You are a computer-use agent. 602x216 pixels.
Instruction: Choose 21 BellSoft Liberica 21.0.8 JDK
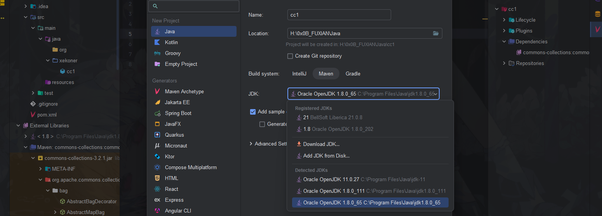(x=370, y=117)
